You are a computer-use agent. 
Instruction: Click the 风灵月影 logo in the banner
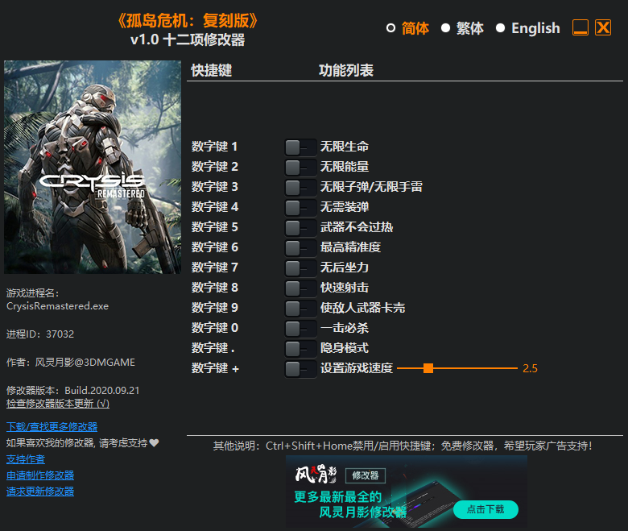tap(316, 475)
